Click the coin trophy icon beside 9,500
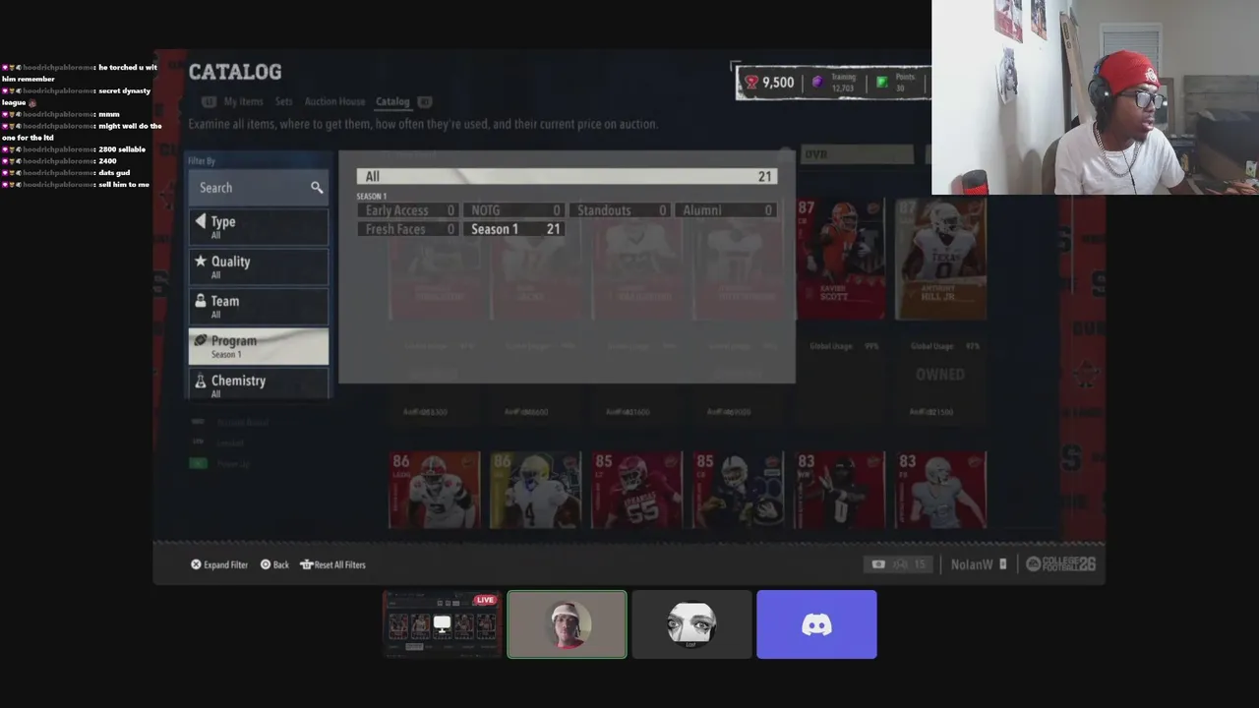Screen dimensions: 1259x708 (x=751, y=83)
